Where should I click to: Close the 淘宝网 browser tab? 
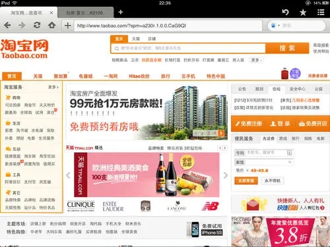pos(51,13)
